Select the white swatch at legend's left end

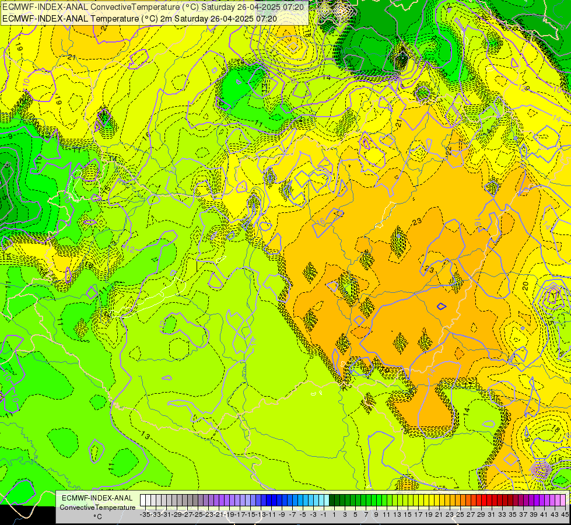(x=143, y=501)
